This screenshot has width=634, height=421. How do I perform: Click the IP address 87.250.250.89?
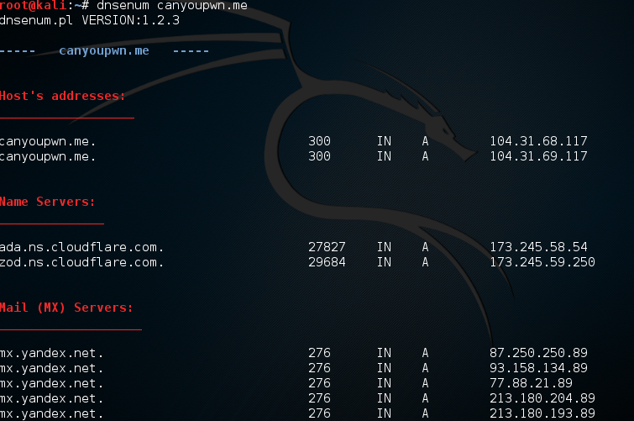(538, 353)
